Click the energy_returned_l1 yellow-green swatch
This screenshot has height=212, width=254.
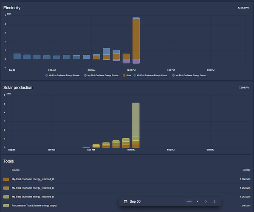click(6, 197)
